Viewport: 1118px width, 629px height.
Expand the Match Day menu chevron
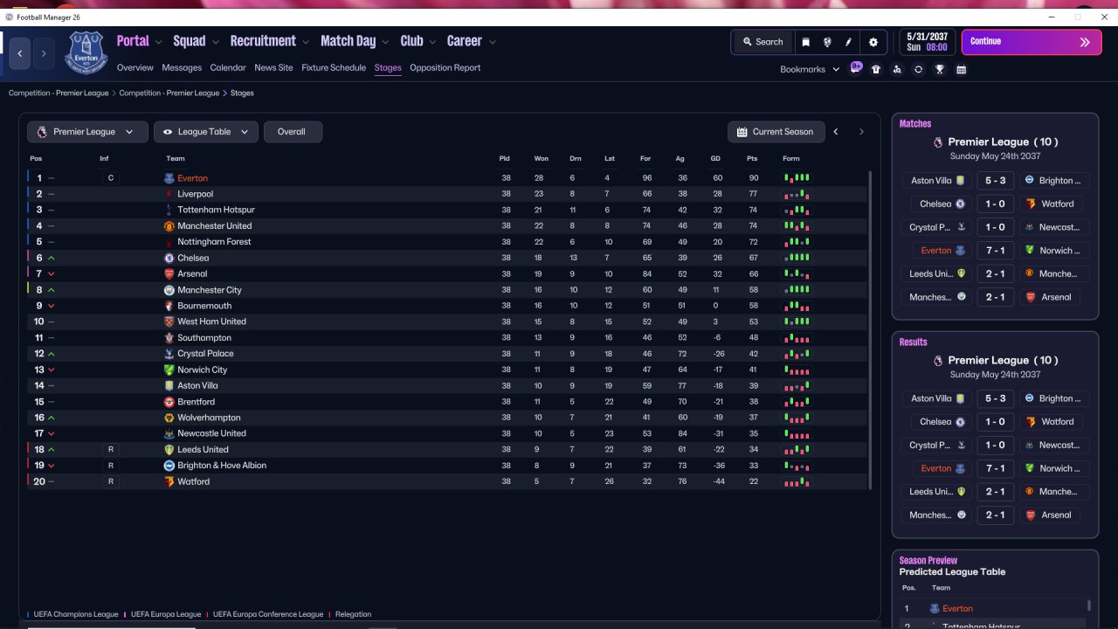pos(385,42)
